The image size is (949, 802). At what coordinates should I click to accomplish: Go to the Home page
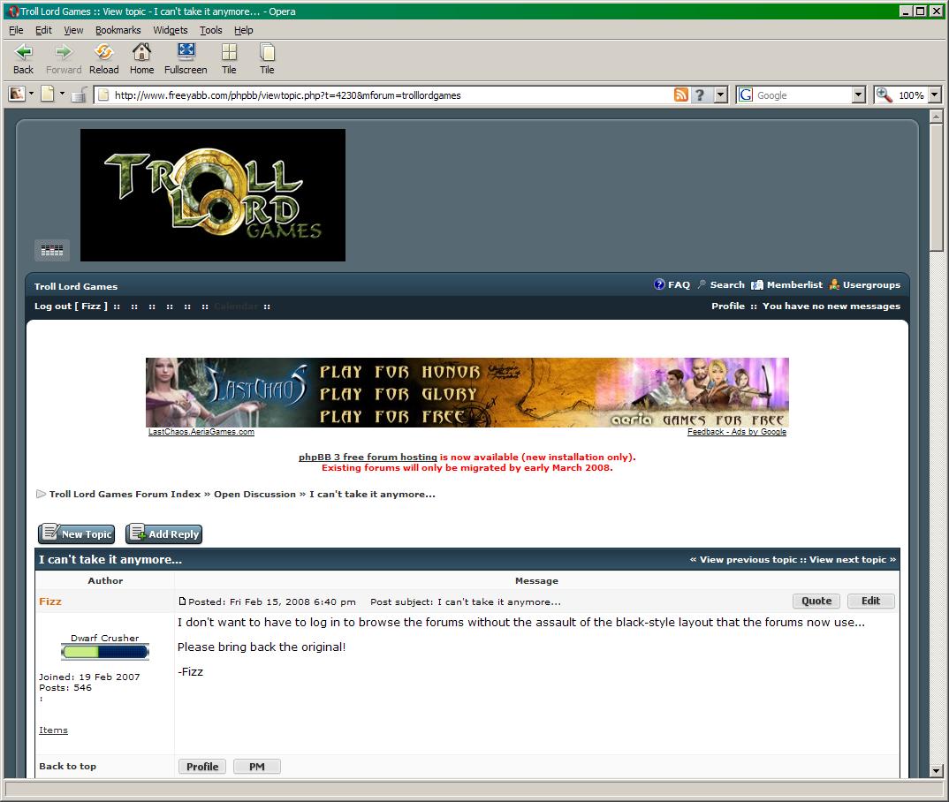(x=141, y=58)
